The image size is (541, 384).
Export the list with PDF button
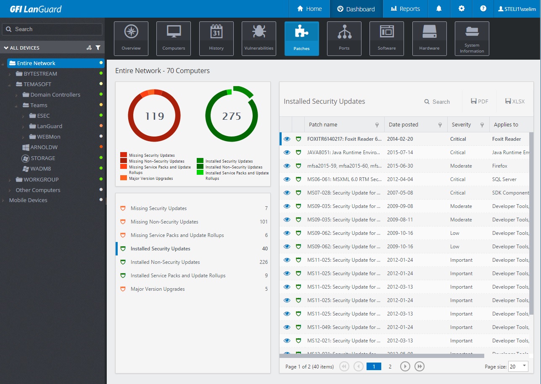[480, 101]
